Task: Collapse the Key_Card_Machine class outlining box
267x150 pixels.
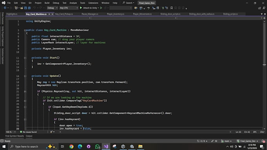Action: [25, 30]
